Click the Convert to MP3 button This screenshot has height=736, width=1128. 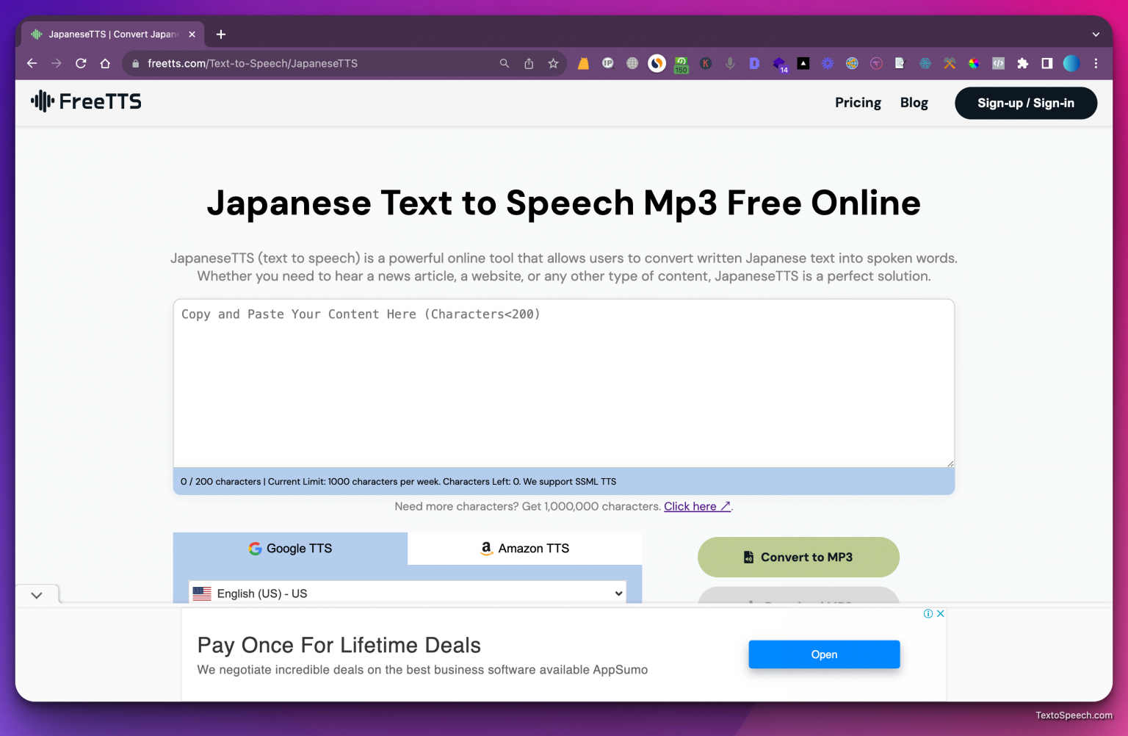pyautogui.click(x=798, y=557)
